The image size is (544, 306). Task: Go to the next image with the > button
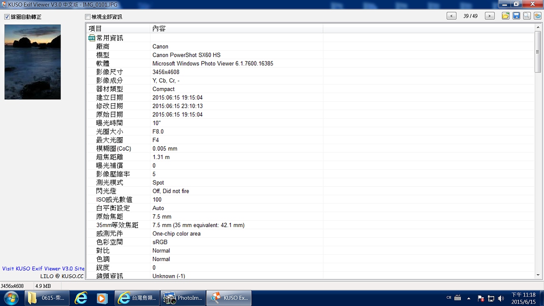click(x=490, y=16)
